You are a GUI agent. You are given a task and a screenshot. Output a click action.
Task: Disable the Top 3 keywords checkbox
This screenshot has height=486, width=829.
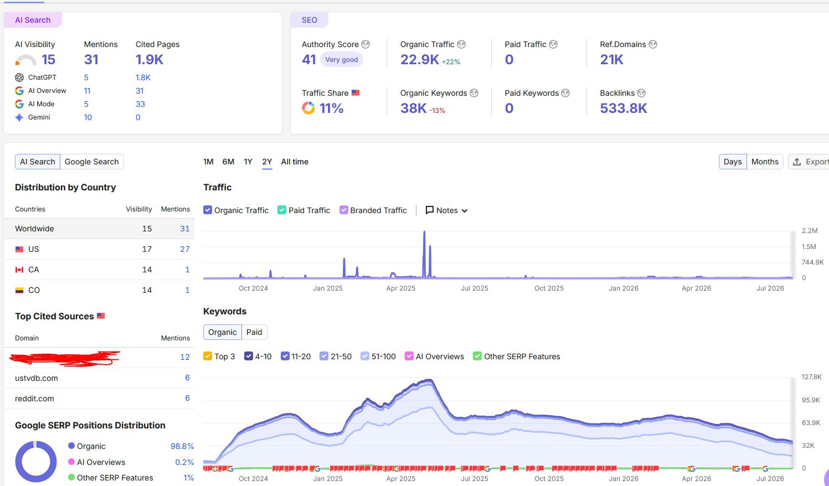208,356
